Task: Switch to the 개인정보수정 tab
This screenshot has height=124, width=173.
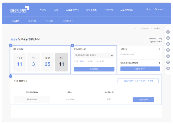Action: tap(68, 21)
